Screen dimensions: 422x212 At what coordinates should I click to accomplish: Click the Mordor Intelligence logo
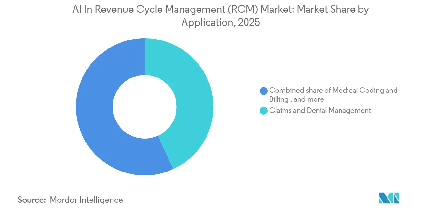(x=389, y=198)
